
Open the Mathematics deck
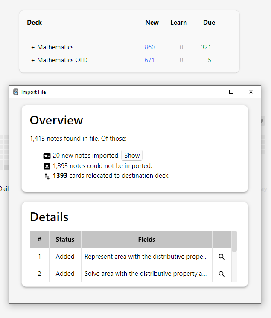[x=55, y=47]
